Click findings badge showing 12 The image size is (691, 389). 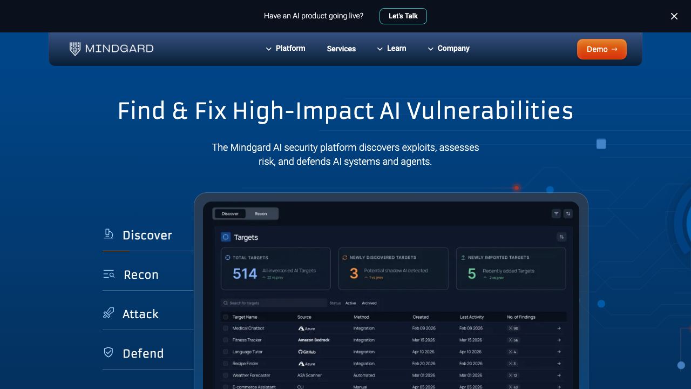click(x=513, y=375)
